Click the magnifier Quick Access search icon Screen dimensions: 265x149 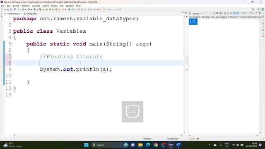(x=253, y=10)
